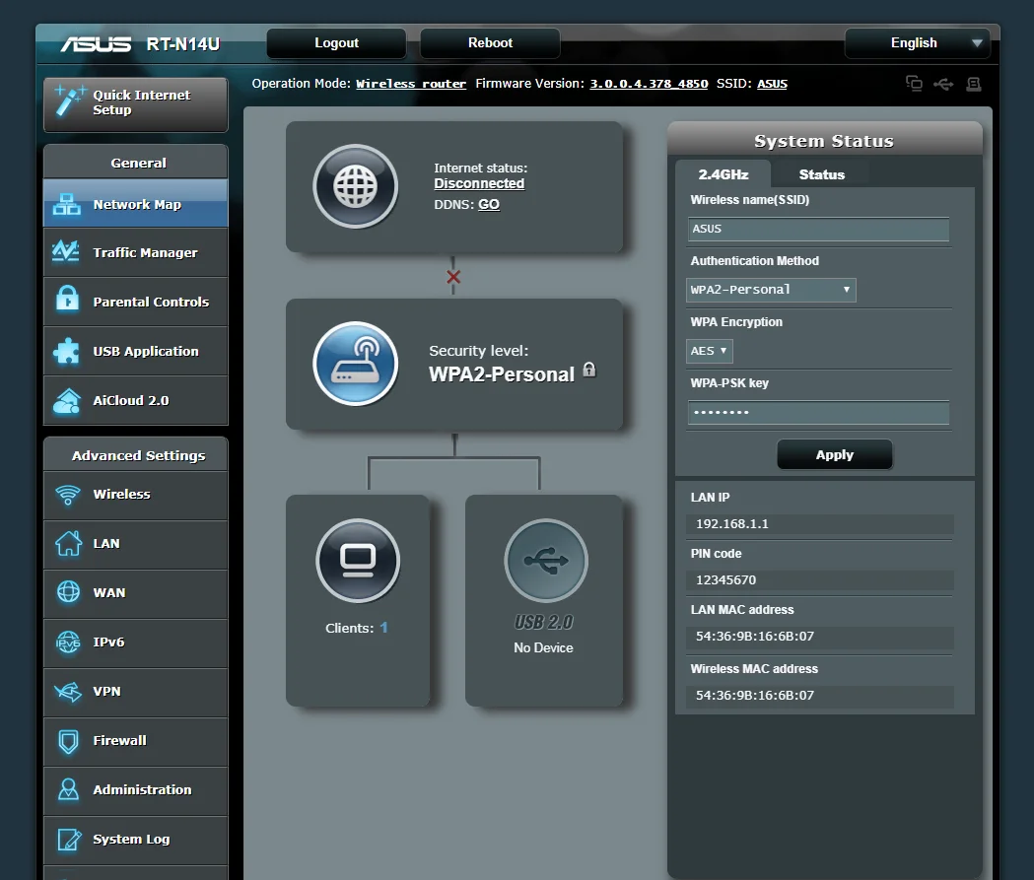Click the clients computer icon
The width and height of the screenshot is (1034, 880).
(358, 561)
